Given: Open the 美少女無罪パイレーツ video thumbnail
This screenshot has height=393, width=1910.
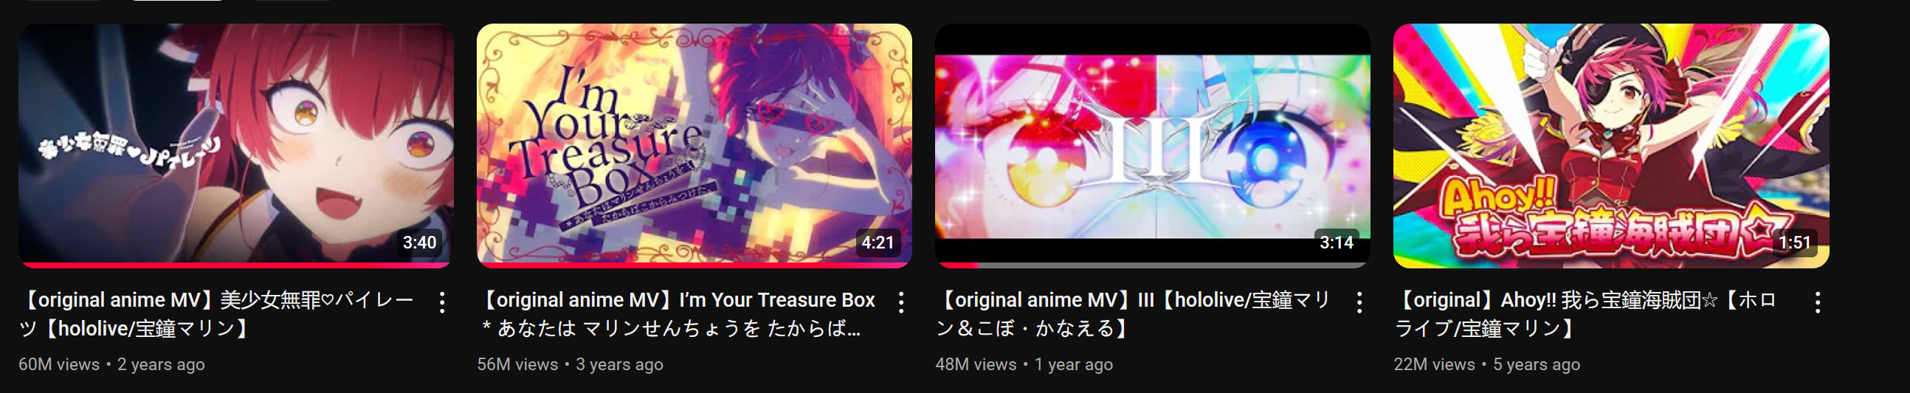Looking at the screenshot, I should click(x=235, y=146).
